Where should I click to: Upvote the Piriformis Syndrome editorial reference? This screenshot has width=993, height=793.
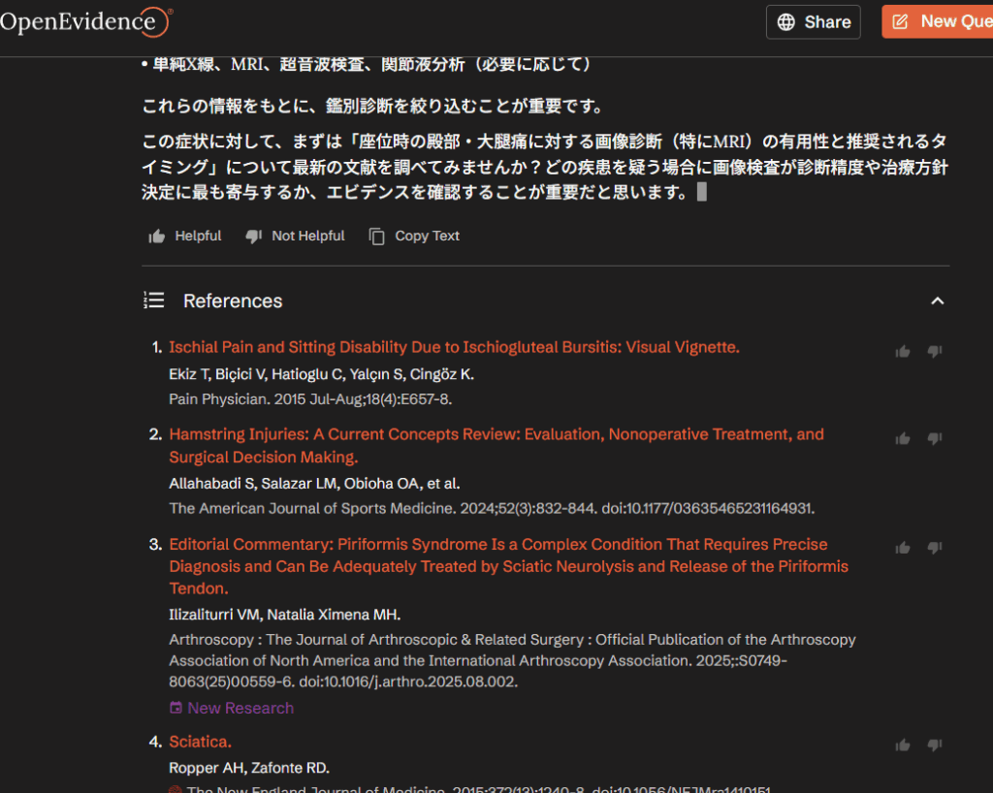coord(903,549)
